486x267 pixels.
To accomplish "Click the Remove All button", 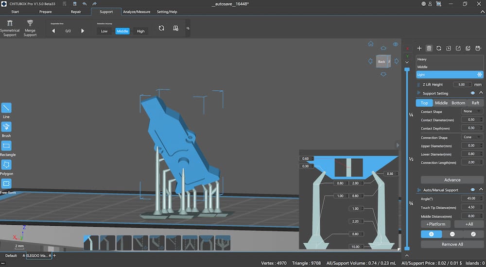I will [x=452, y=244].
